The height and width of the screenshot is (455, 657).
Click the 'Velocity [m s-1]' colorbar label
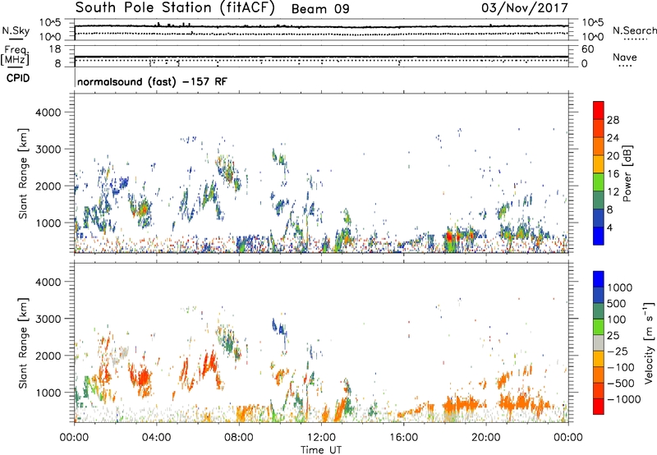point(649,342)
